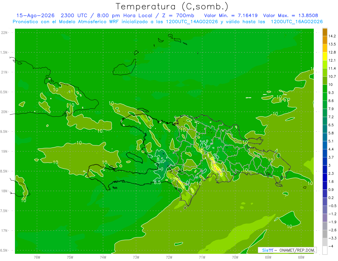Click the 'ONAMET/REP.DOM.' logo label
Image resolution: width=338 pixels, height=261 pixels.
click(x=297, y=250)
